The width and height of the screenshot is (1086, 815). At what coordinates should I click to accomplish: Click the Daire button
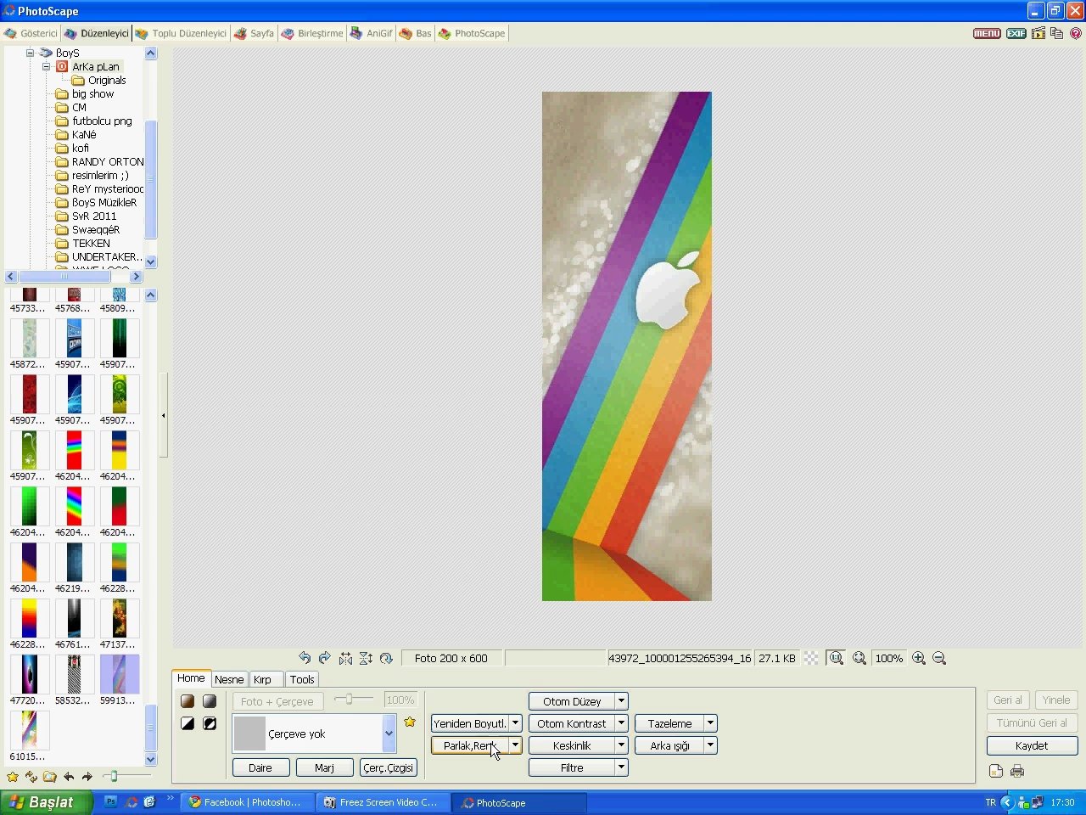click(x=260, y=767)
